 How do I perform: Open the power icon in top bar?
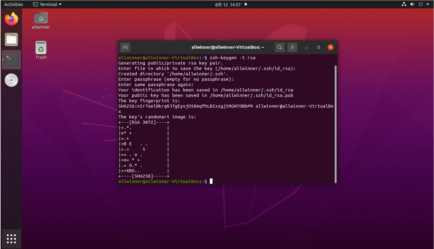click(x=421, y=4)
